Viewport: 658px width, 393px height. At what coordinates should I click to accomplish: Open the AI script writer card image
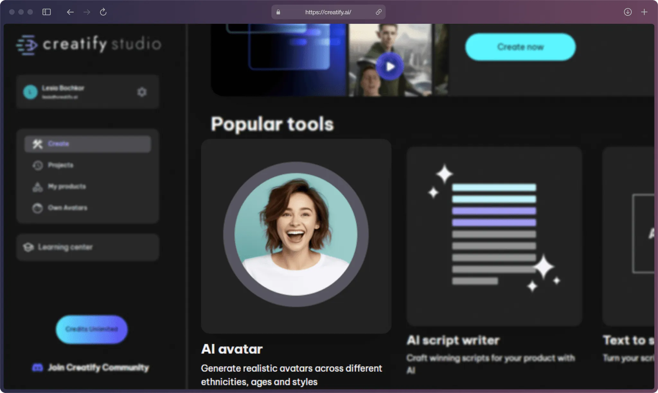coord(494,236)
